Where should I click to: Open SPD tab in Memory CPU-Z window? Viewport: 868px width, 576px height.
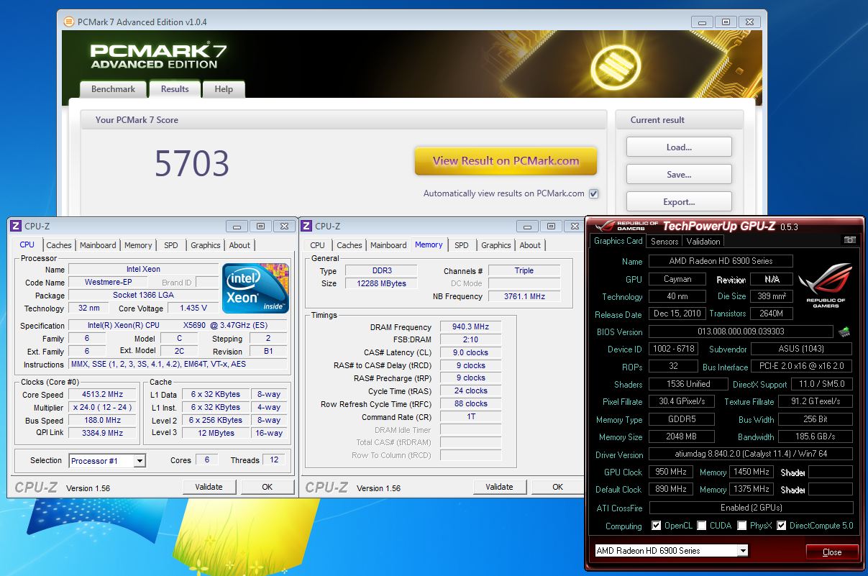pyautogui.click(x=462, y=245)
